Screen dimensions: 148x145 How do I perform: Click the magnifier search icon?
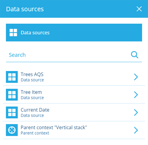coord(135,55)
